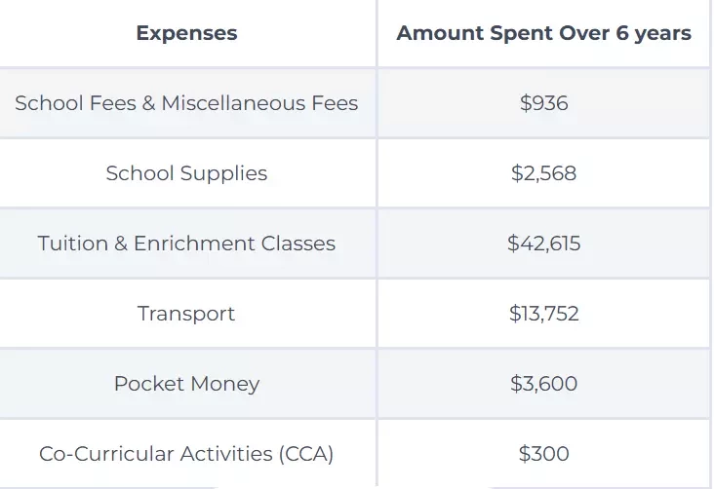Image resolution: width=714 pixels, height=489 pixels.
Task: Click the $13,752 transport amount
Action: 543,314
